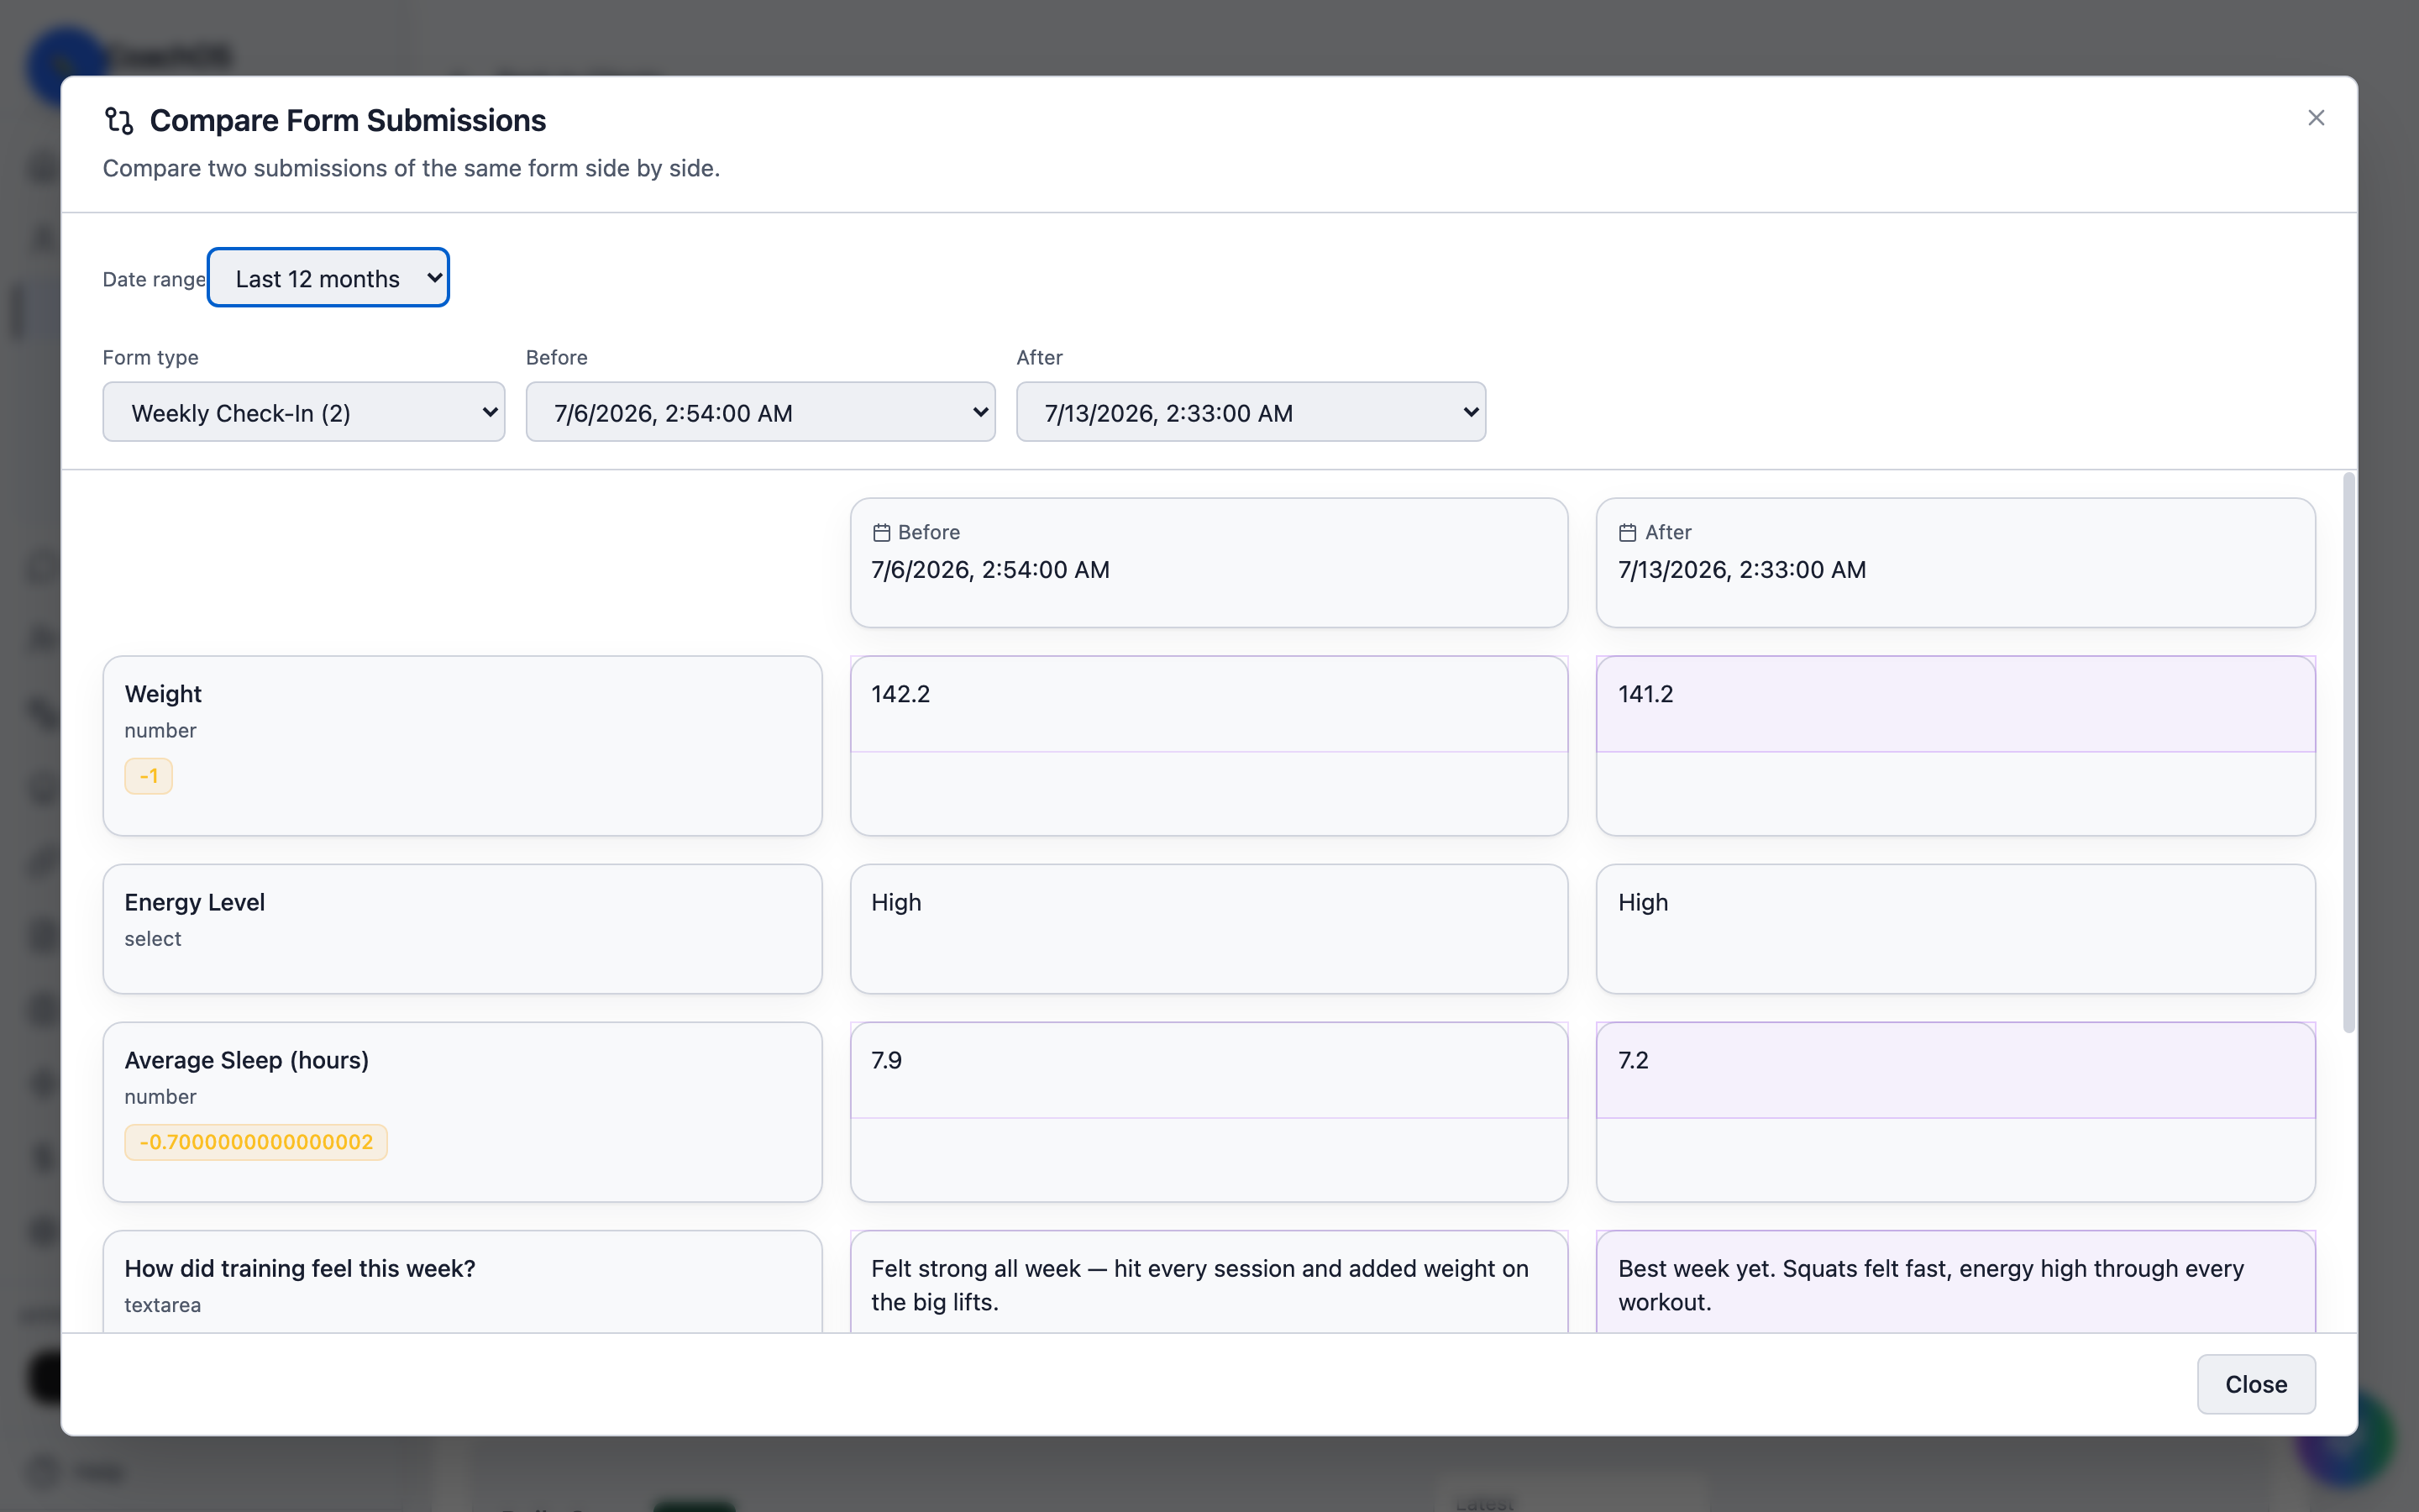The image size is (2419, 1512).
Task: Click the Weight field label
Action: click(163, 694)
